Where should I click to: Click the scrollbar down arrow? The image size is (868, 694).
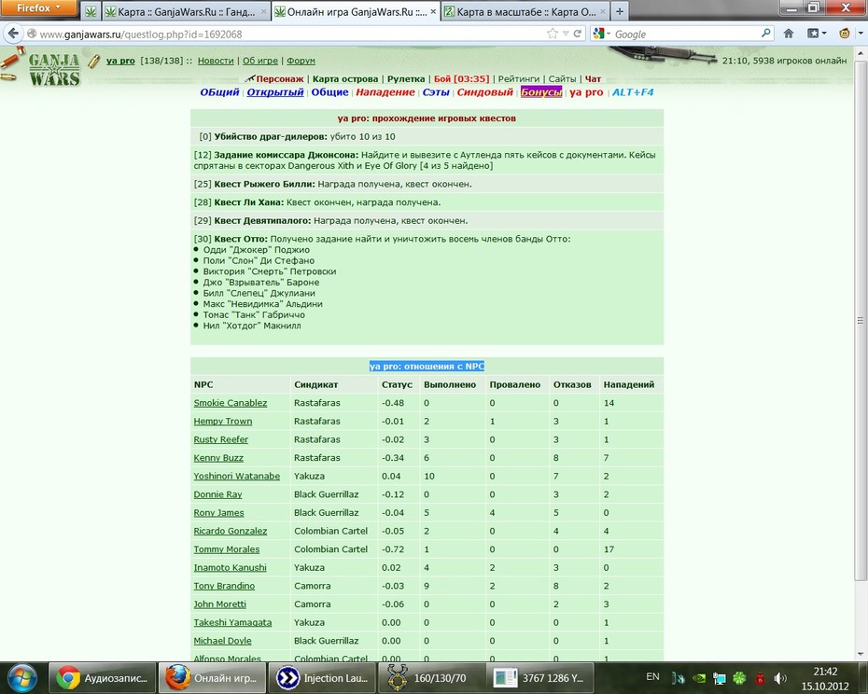861,654
